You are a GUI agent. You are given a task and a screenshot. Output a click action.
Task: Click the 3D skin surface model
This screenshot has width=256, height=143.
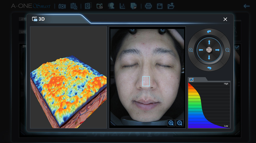[x=68, y=91]
